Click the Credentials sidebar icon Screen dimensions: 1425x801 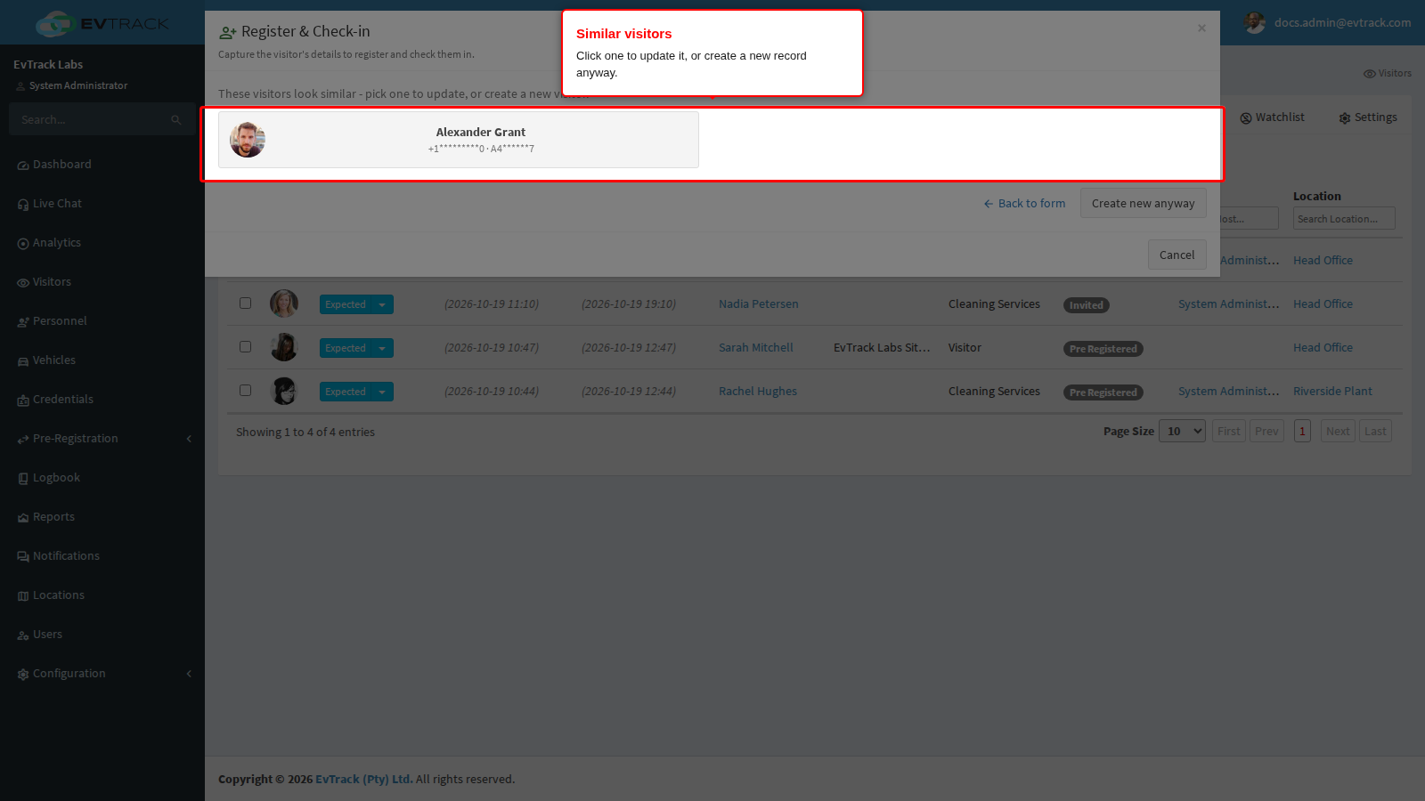click(x=23, y=400)
